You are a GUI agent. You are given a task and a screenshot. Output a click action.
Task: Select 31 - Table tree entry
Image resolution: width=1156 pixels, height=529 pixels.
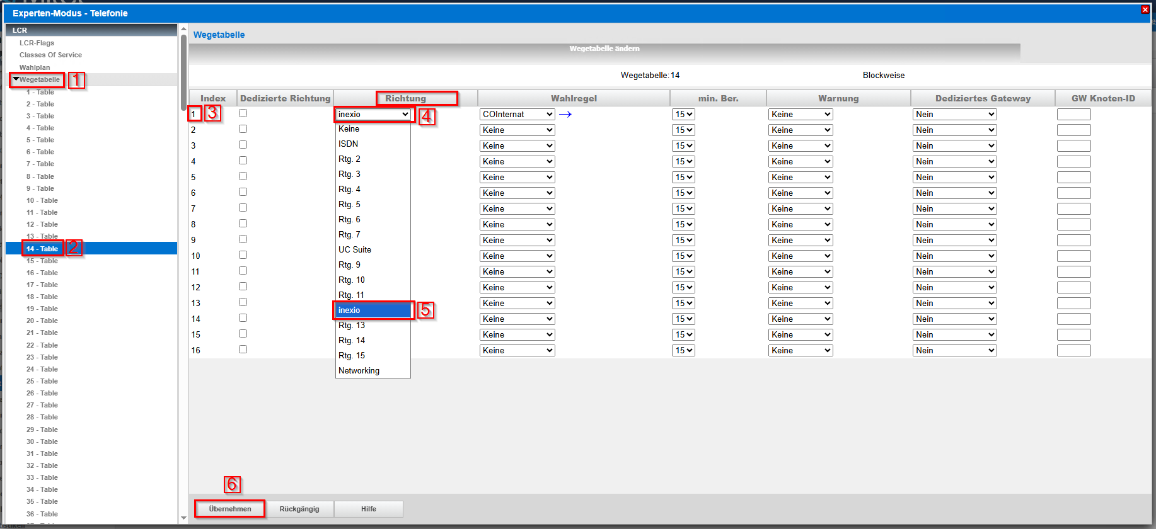(42, 453)
